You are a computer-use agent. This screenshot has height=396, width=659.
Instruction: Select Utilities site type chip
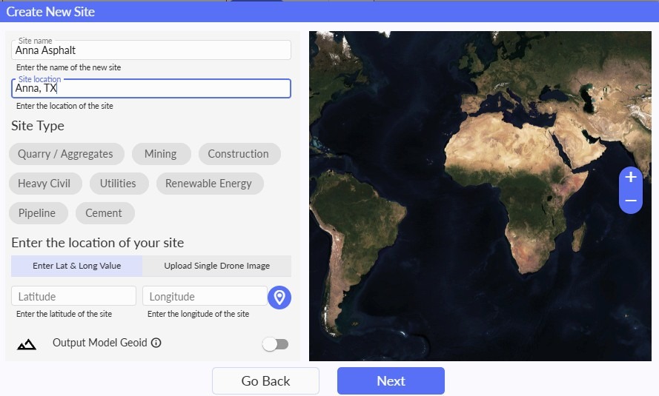tap(119, 184)
